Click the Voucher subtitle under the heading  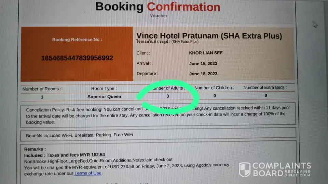pos(159,15)
